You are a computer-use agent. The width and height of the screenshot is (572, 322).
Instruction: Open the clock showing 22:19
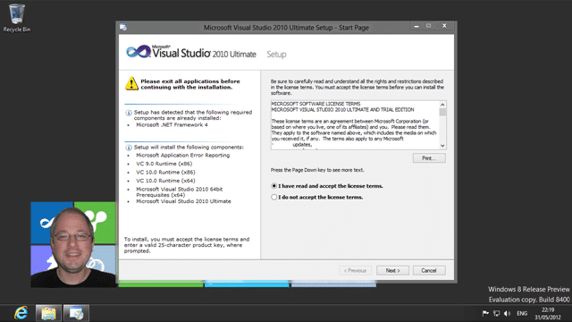click(548, 313)
